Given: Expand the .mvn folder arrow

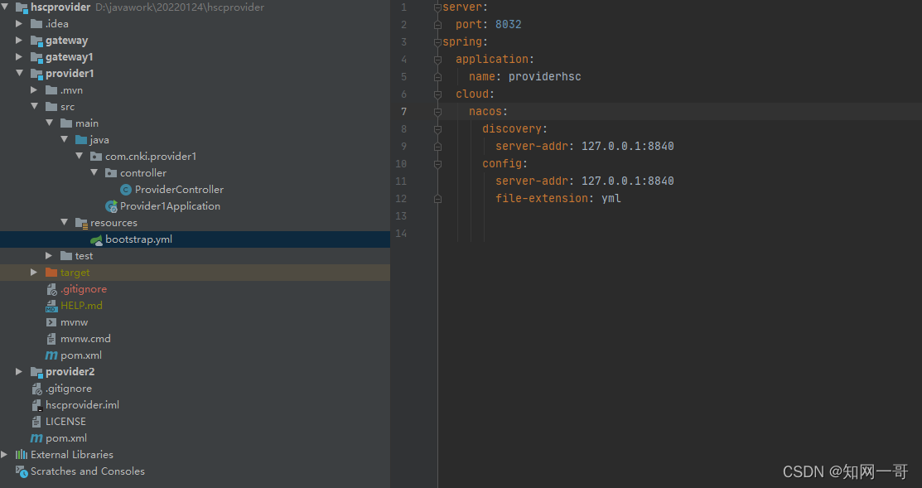Looking at the screenshot, I should [x=34, y=90].
